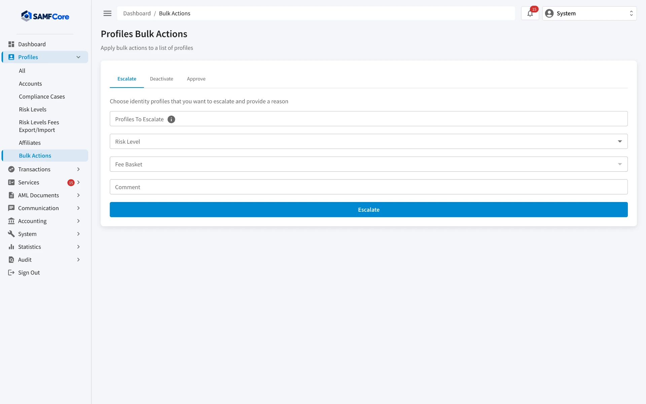
Task: Expand the Statistics menu chevron
Action: tap(78, 247)
